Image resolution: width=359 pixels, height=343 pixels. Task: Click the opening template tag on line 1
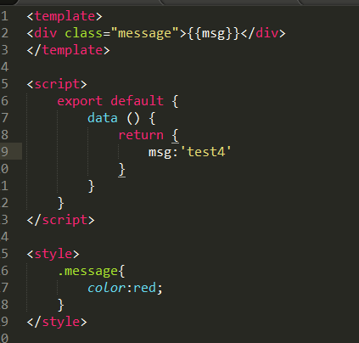click(x=65, y=16)
